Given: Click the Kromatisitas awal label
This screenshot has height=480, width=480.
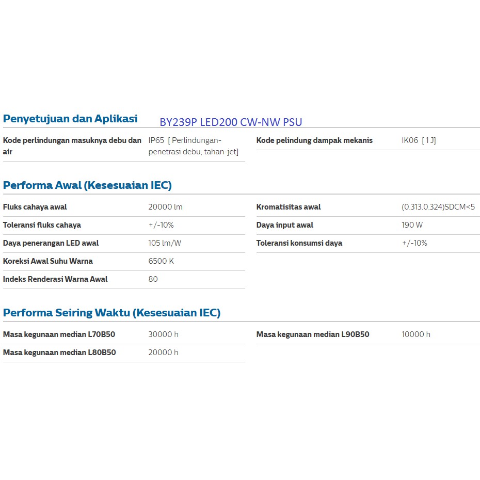Looking at the screenshot, I should (x=289, y=207).
